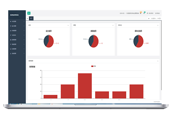Collapse the 业主 pie chart panel
Image resolution: width=169 pixels, height=115 pixels.
click(x=68, y=25)
